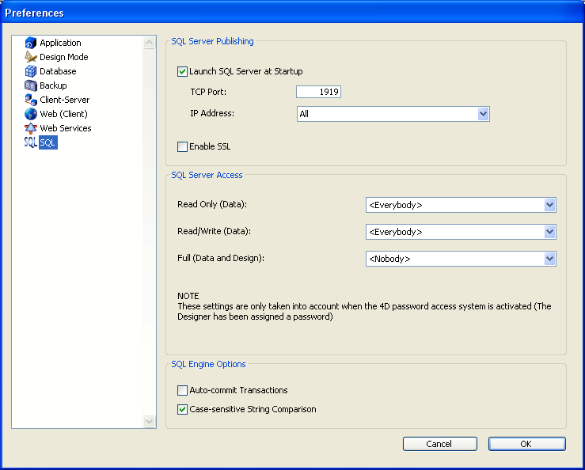Select the Design Mode icon

31,57
